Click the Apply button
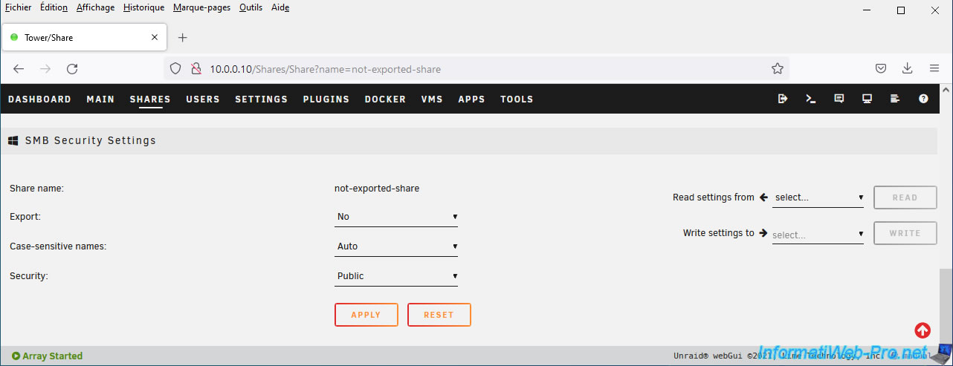The height and width of the screenshot is (366, 953). tap(366, 315)
